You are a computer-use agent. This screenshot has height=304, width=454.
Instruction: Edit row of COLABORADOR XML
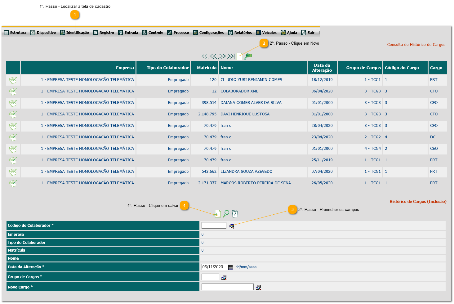click(13, 92)
